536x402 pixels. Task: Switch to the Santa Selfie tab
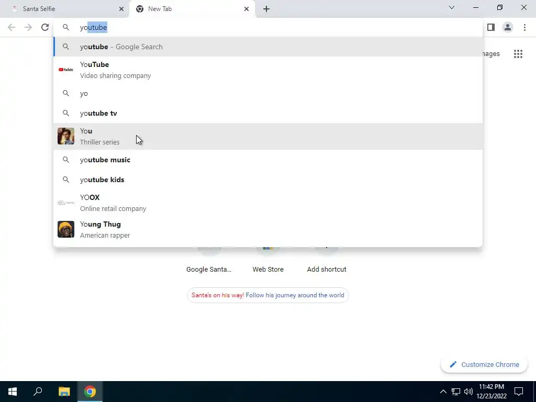click(65, 9)
